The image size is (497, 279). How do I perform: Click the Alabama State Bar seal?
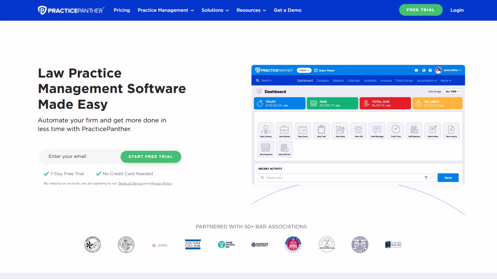(360, 245)
